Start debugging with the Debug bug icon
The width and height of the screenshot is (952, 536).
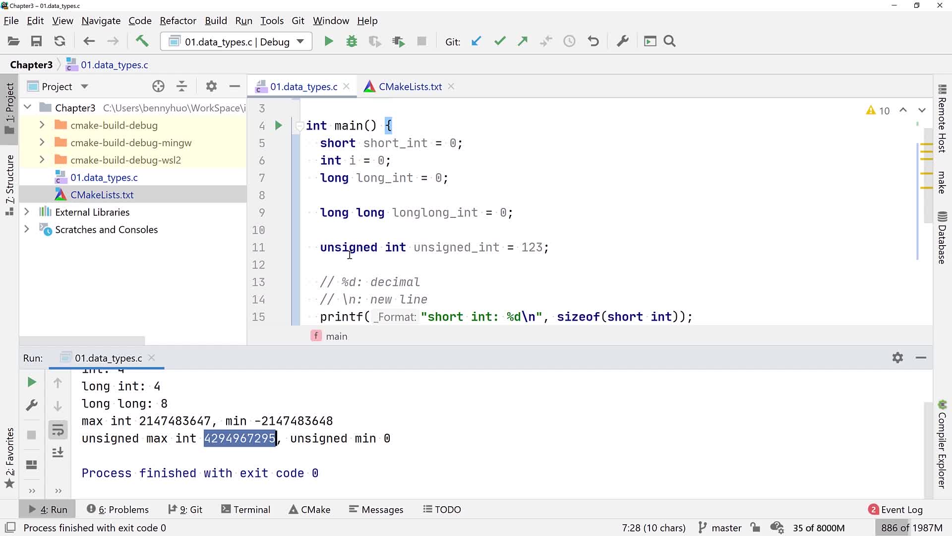click(x=352, y=41)
